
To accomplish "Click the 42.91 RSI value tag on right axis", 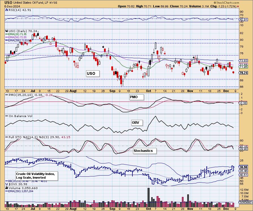I will (x=243, y=19).
